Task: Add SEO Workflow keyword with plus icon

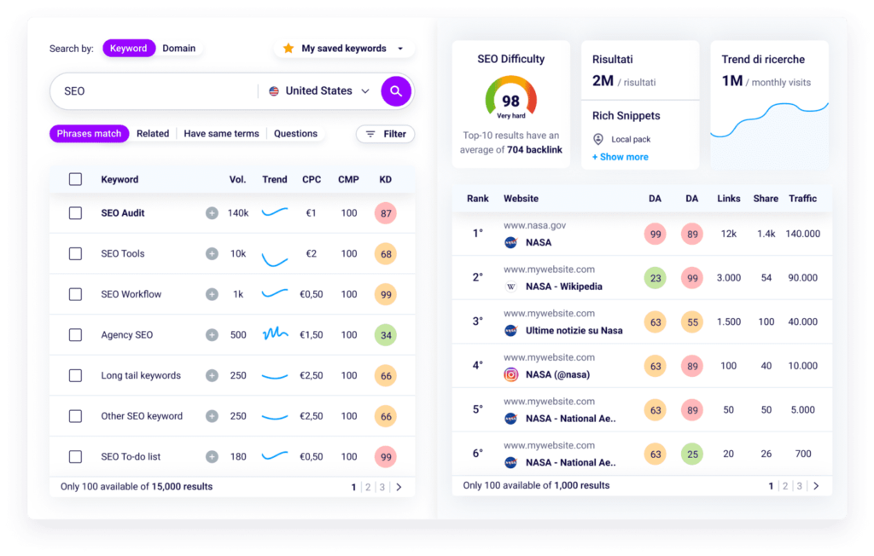Action: click(x=212, y=294)
